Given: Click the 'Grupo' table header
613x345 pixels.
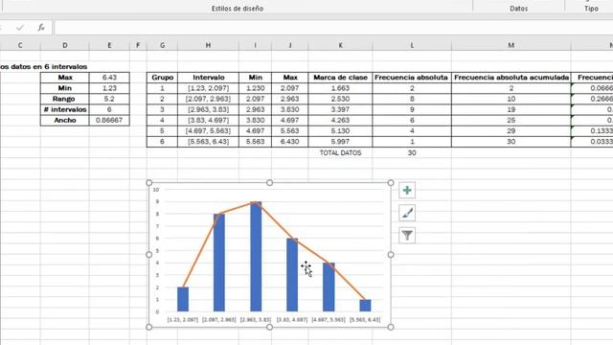Looking at the screenshot, I should click(162, 78).
